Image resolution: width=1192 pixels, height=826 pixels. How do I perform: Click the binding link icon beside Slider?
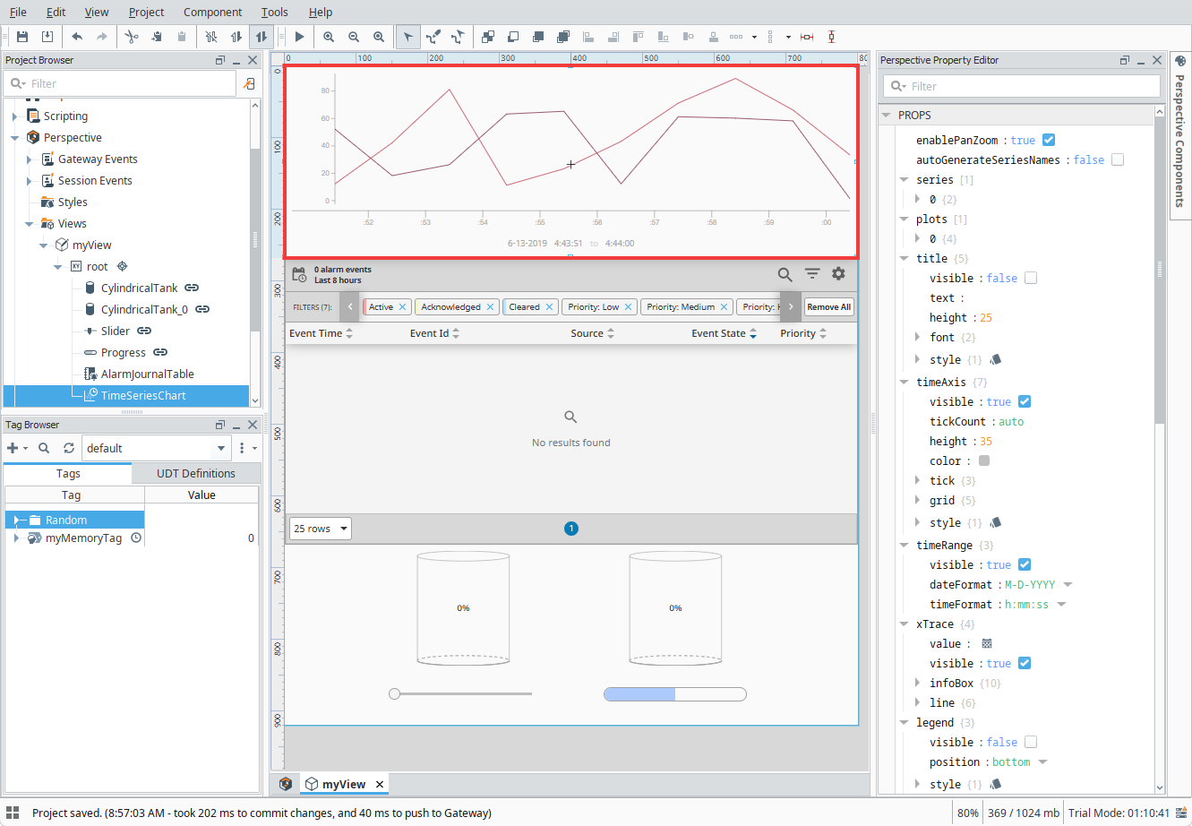pos(144,331)
